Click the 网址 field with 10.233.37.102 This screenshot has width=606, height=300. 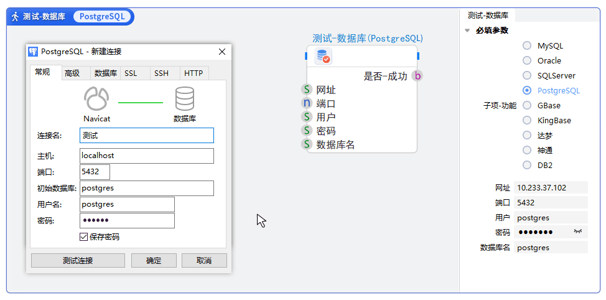coord(551,187)
